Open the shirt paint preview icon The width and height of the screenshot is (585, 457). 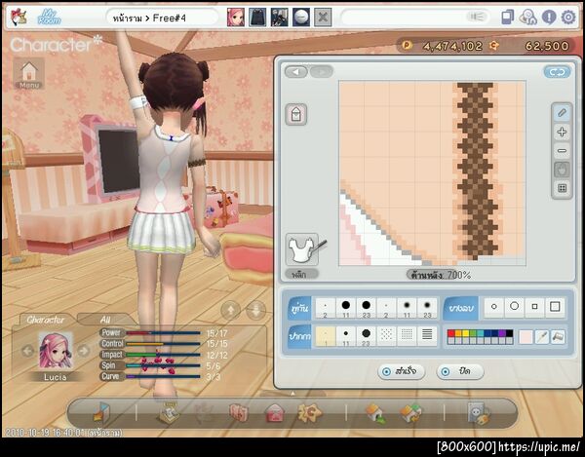pos(303,249)
